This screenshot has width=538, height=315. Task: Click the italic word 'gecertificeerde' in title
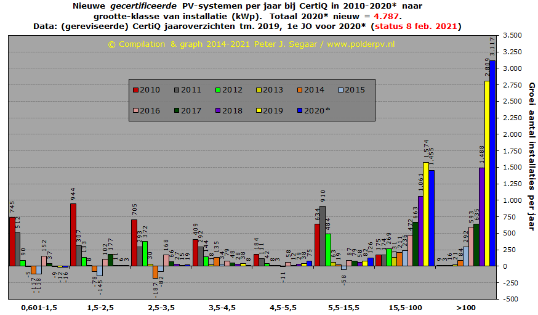[143, 6]
